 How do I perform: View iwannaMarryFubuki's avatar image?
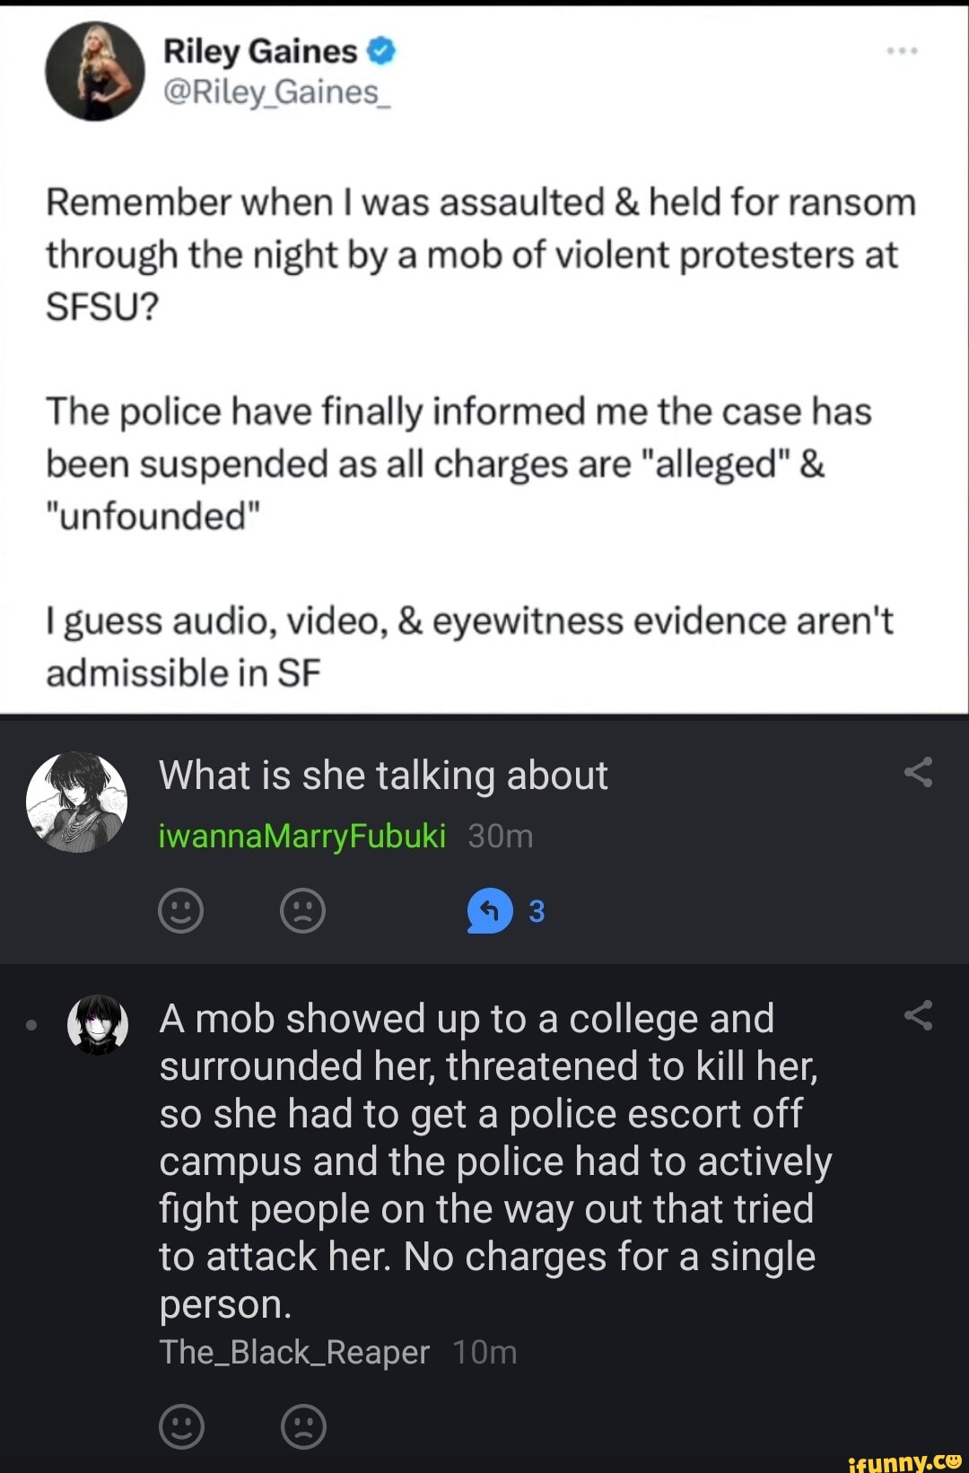click(x=76, y=802)
